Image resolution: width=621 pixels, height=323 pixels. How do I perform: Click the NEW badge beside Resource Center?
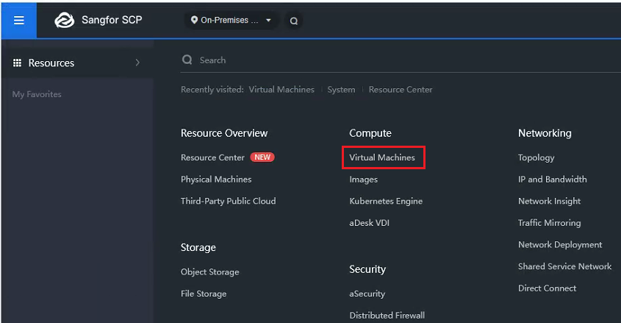pos(262,157)
